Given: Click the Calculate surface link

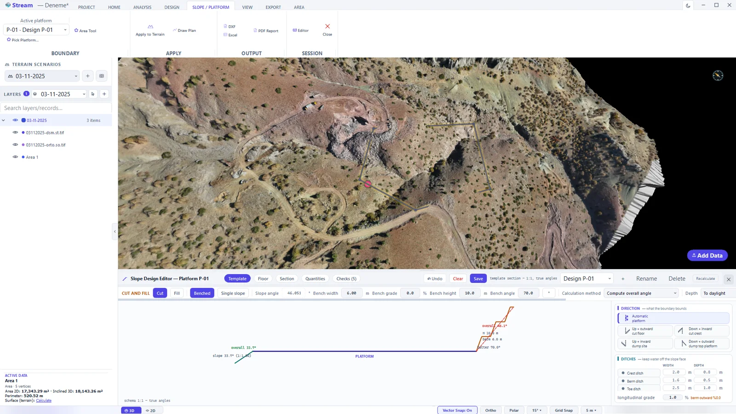Looking at the screenshot, I should (x=44, y=401).
